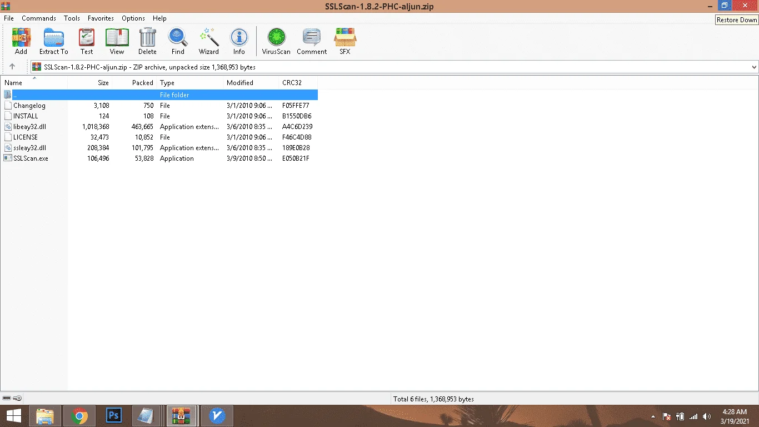
Task: Click the "File folder" type cell
Action: [174, 95]
